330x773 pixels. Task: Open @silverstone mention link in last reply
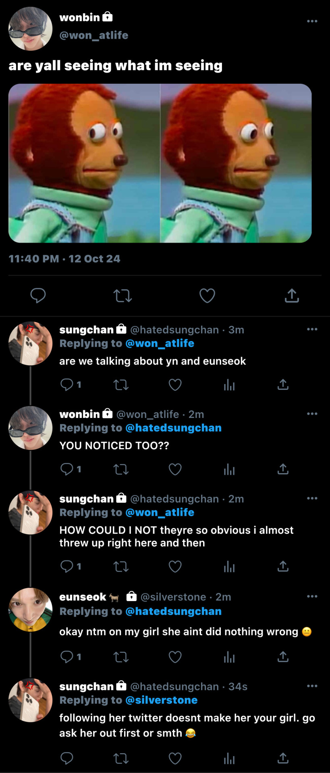[x=161, y=700]
